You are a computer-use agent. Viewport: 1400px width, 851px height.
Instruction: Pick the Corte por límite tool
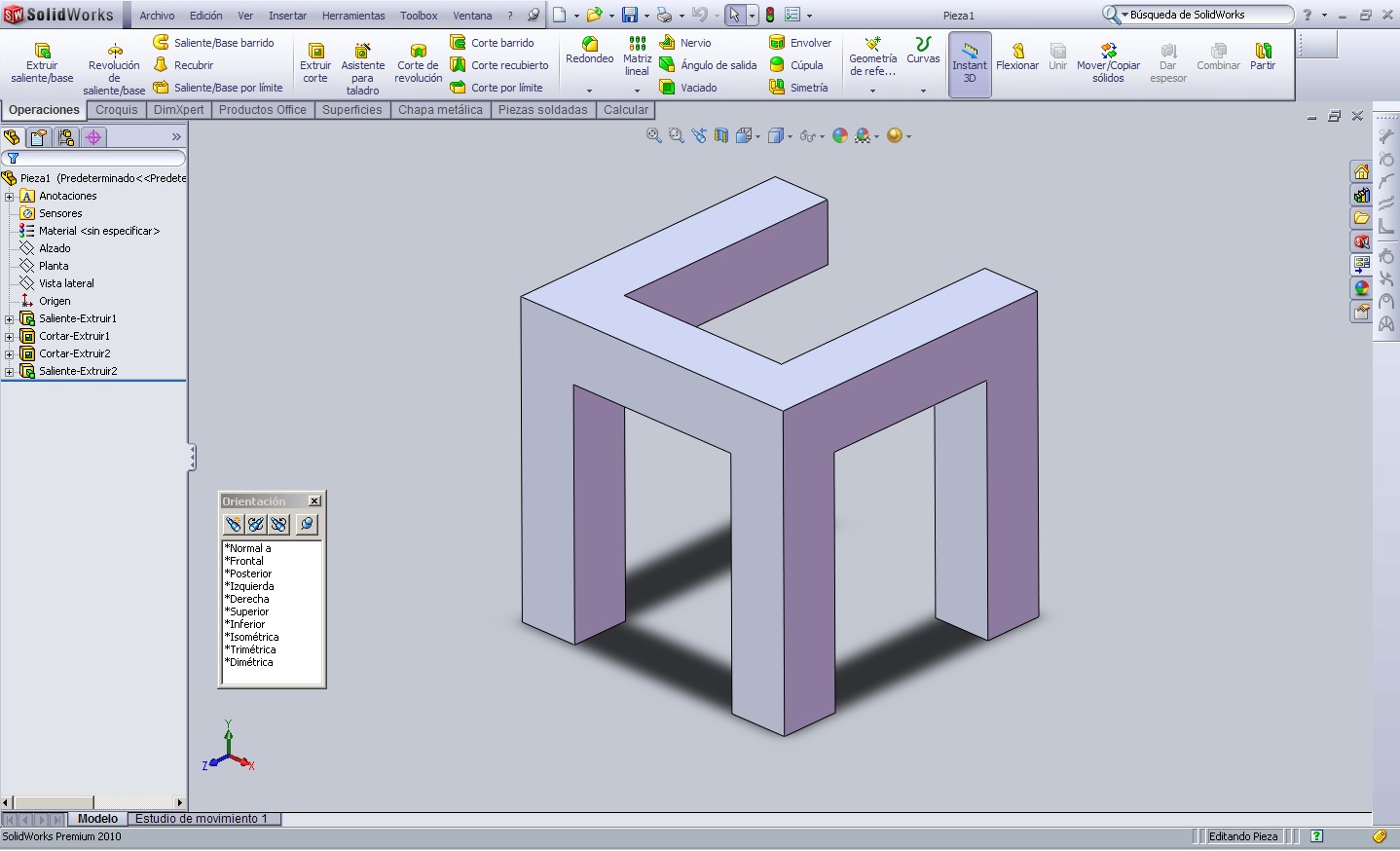(x=497, y=88)
